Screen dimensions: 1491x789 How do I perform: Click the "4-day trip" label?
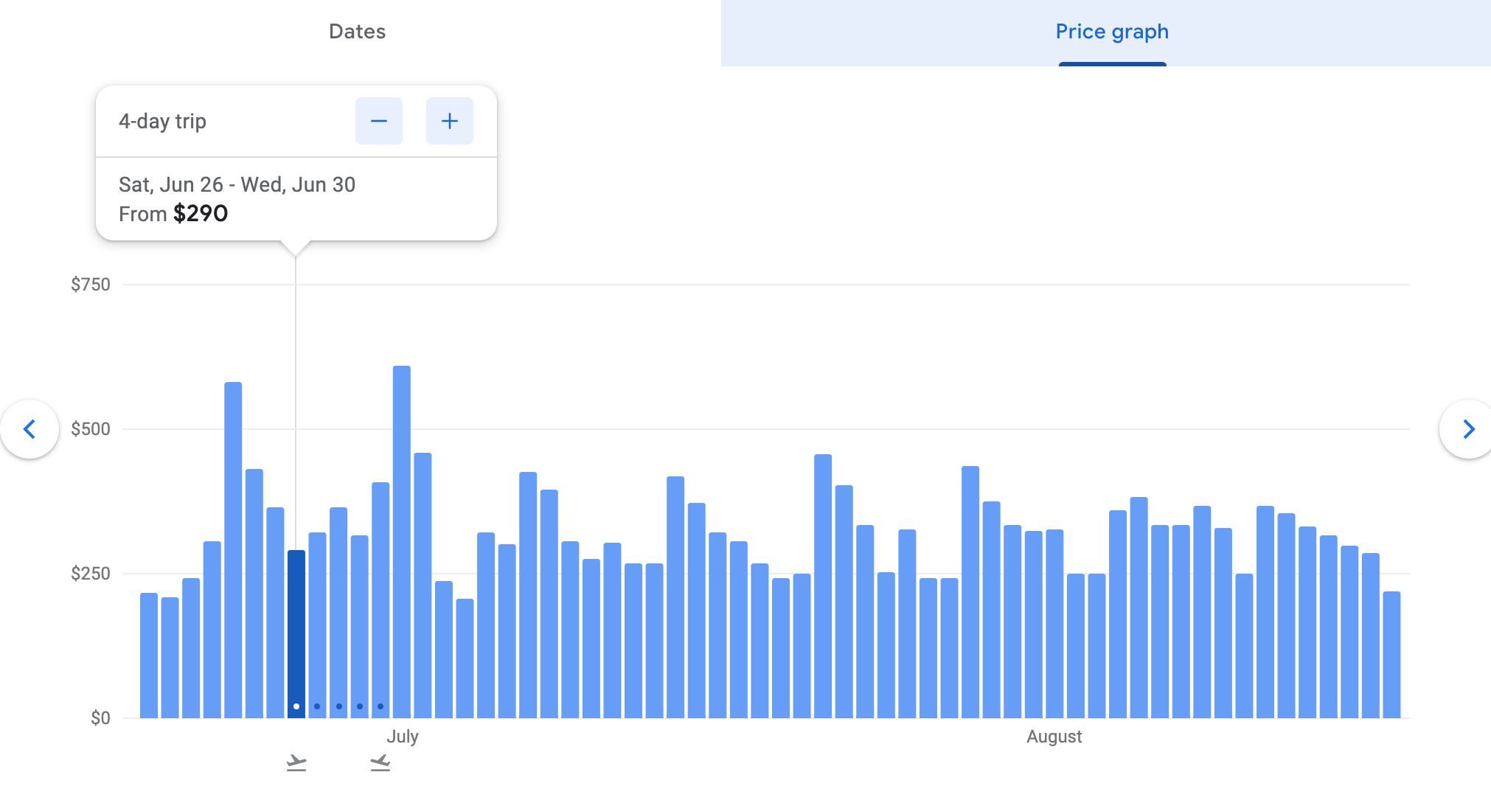[x=162, y=121]
